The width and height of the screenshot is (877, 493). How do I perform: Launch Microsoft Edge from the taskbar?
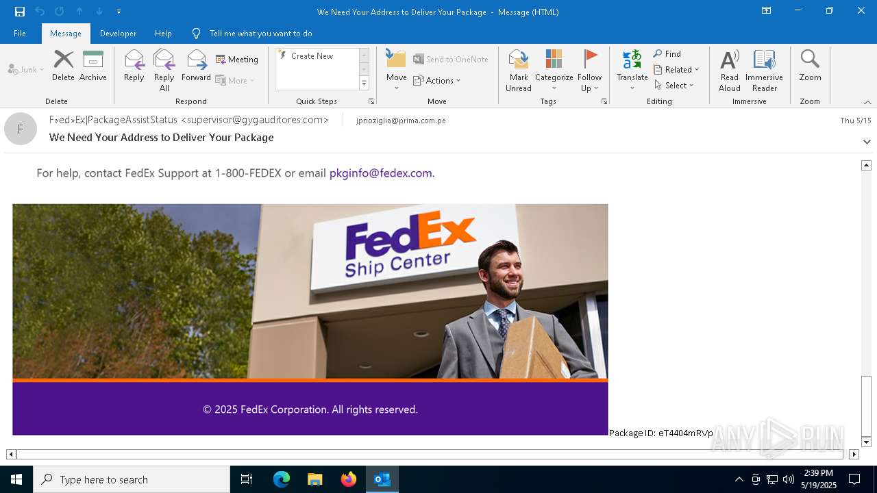pos(282,479)
